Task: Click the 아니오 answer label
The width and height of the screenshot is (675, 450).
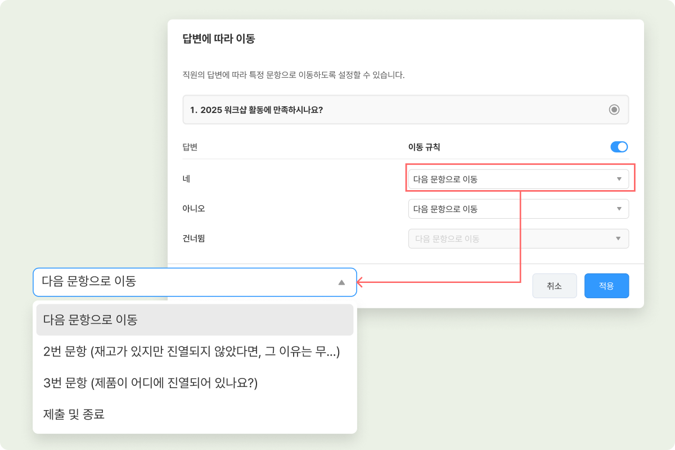Action: pyautogui.click(x=193, y=209)
